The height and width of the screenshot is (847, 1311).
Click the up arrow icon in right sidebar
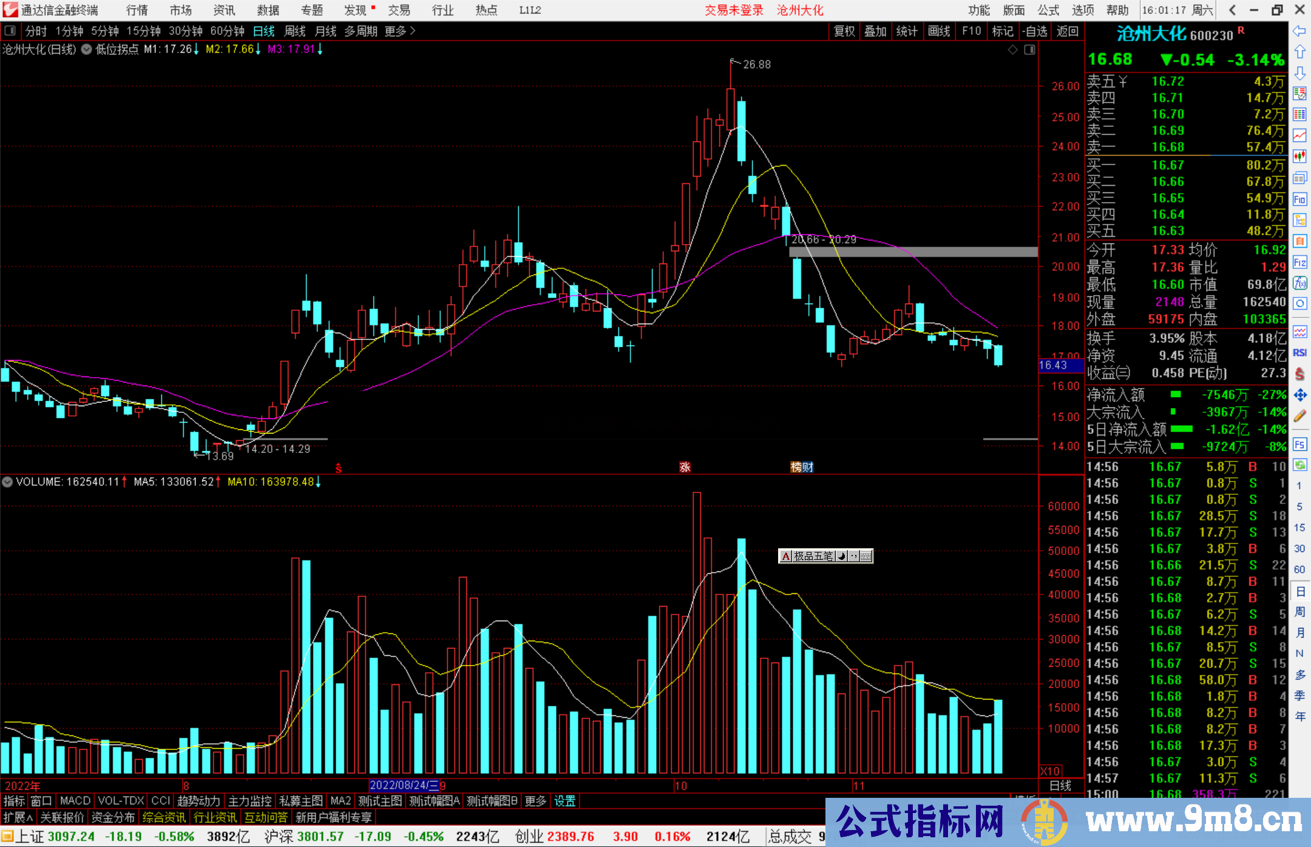coord(1299,52)
